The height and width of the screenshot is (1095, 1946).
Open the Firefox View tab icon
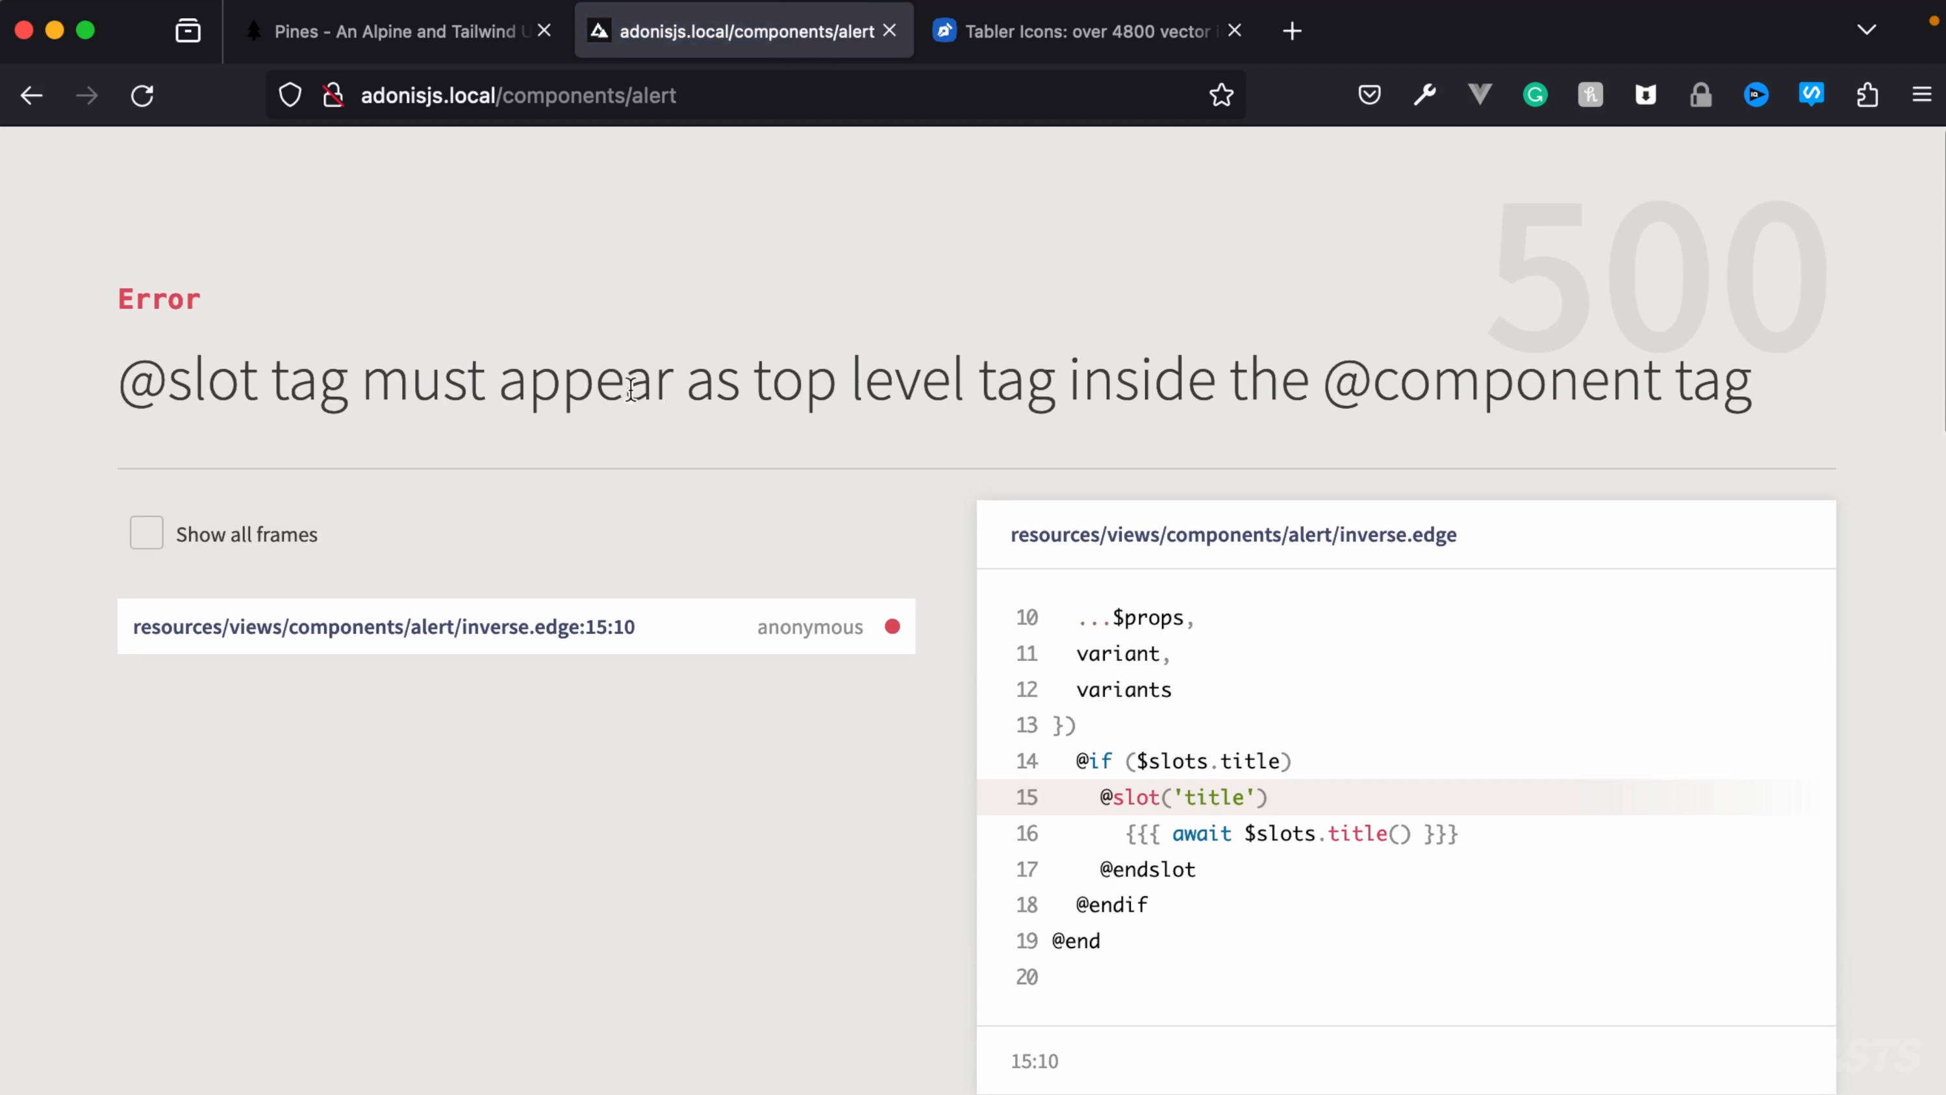[x=187, y=31]
